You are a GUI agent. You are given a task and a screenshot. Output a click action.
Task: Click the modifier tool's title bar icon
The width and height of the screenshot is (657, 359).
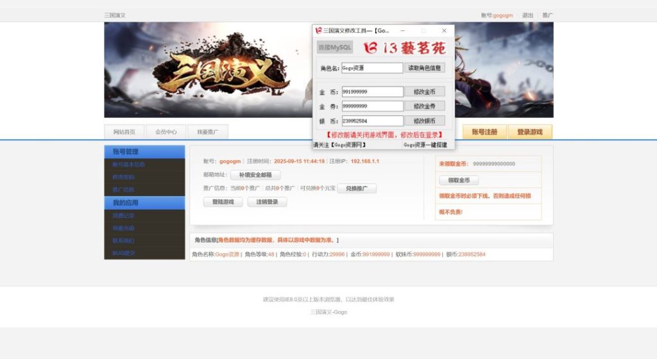tap(318, 31)
